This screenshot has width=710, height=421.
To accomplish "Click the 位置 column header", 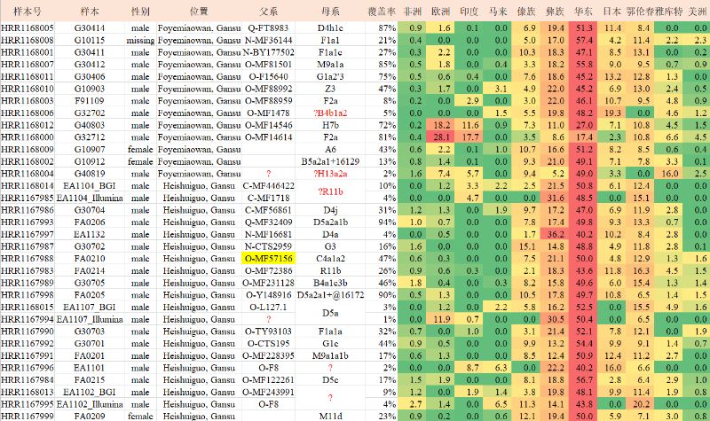I will click(x=199, y=12).
